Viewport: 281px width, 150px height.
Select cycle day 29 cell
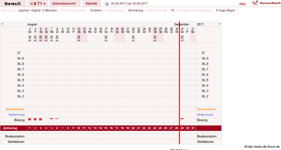tap(182, 128)
